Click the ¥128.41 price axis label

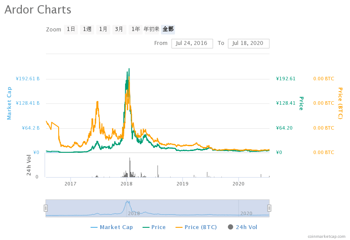pyautogui.click(x=286, y=103)
